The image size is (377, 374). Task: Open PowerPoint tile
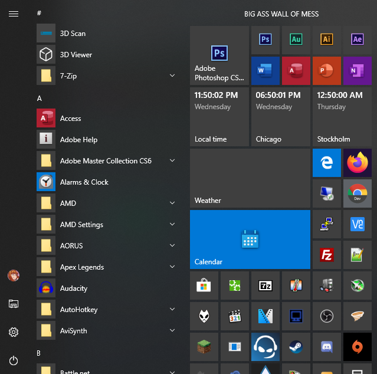click(327, 71)
